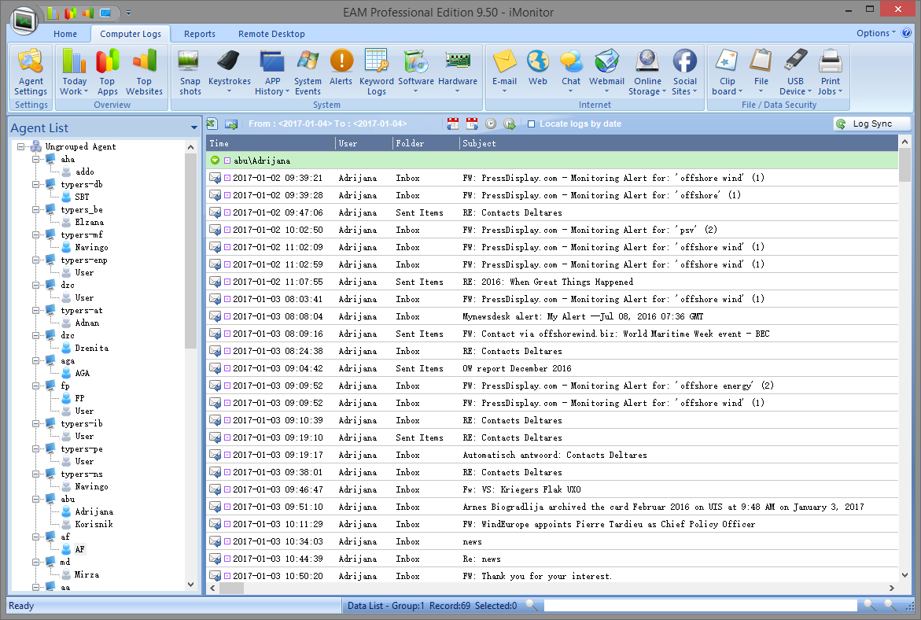Collapse the abu\Adrijana group row
This screenshot has height=620, width=921.
(215, 161)
